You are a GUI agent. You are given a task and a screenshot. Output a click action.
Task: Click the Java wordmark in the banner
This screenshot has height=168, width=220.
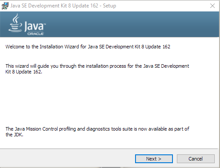(x=35, y=26)
